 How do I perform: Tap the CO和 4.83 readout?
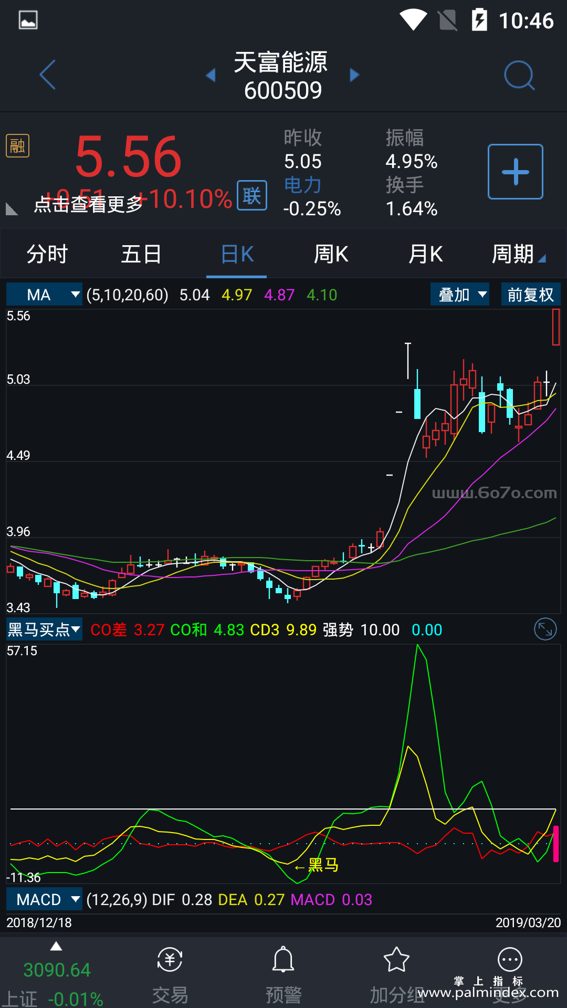click(x=207, y=629)
